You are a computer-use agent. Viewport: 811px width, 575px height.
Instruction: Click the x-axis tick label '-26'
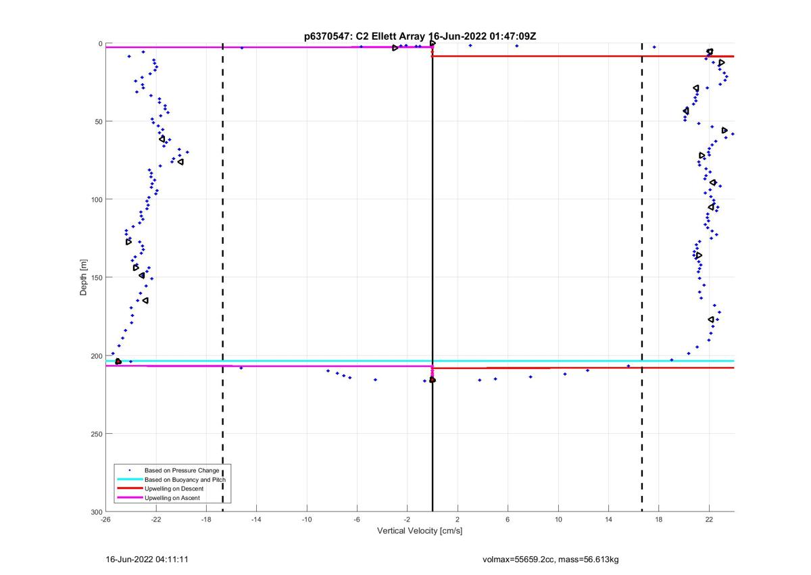click(x=106, y=520)
